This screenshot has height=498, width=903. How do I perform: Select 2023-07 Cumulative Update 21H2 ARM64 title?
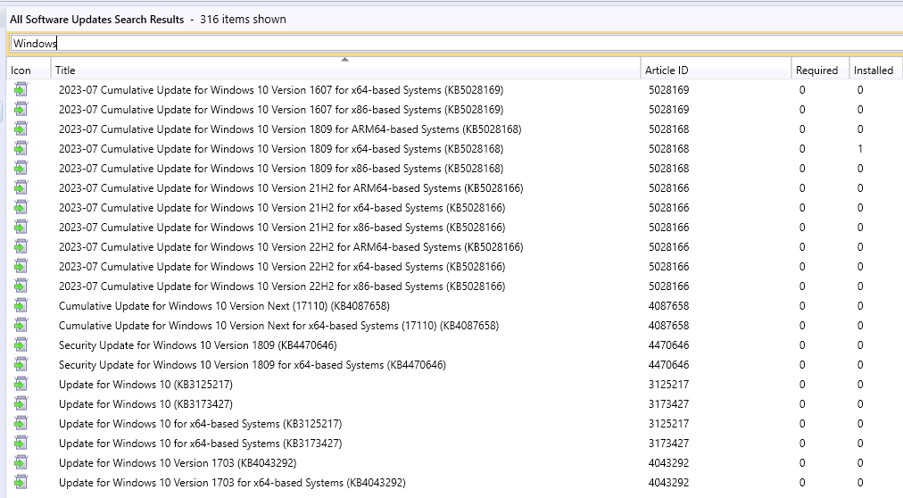coord(291,187)
